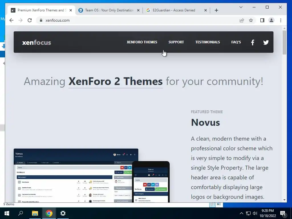The width and height of the screenshot is (292, 219).
Task: Open the Chrome profile avatar
Action: pos(271,20)
